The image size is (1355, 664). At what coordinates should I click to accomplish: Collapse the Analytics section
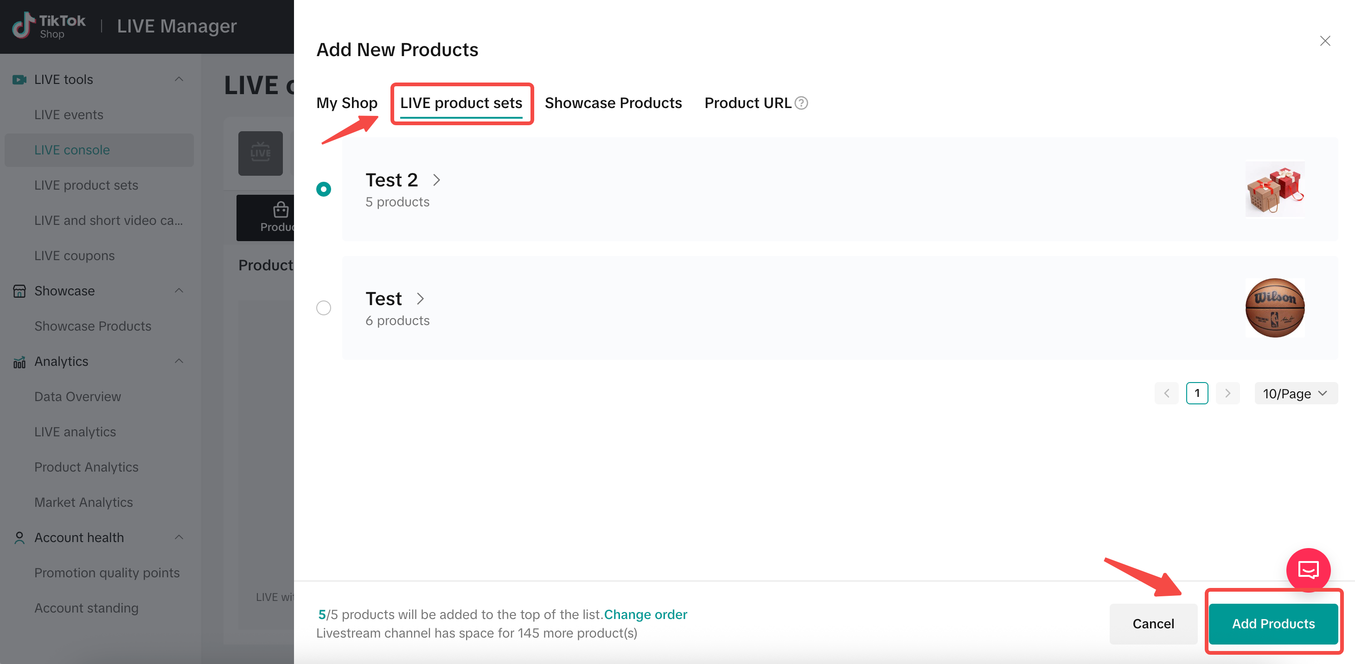(179, 362)
